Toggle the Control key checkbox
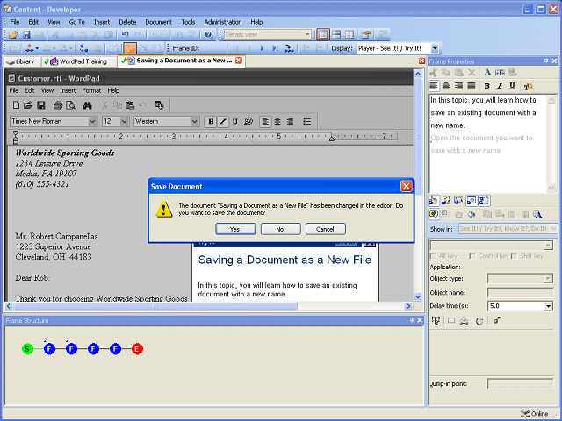The width and height of the screenshot is (562, 421). pyautogui.click(x=472, y=255)
